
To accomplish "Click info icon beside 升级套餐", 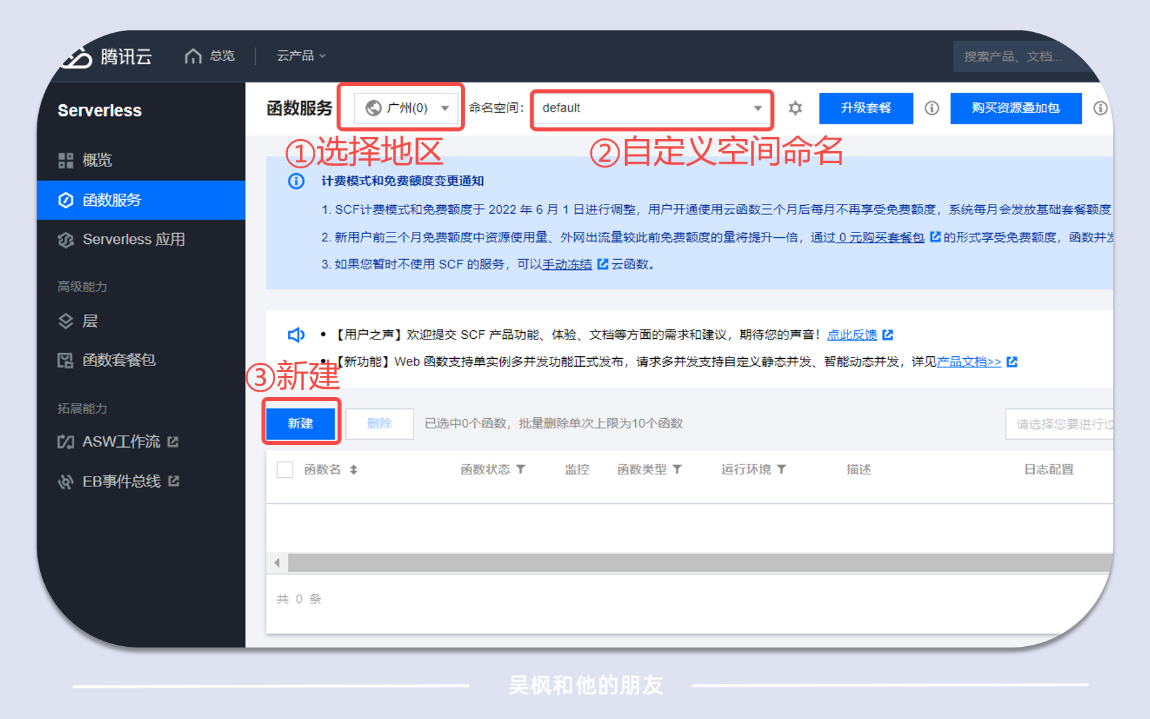I will (x=932, y=108).
